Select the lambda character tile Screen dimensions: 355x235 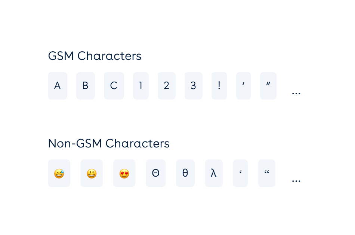tap(213, 173)
